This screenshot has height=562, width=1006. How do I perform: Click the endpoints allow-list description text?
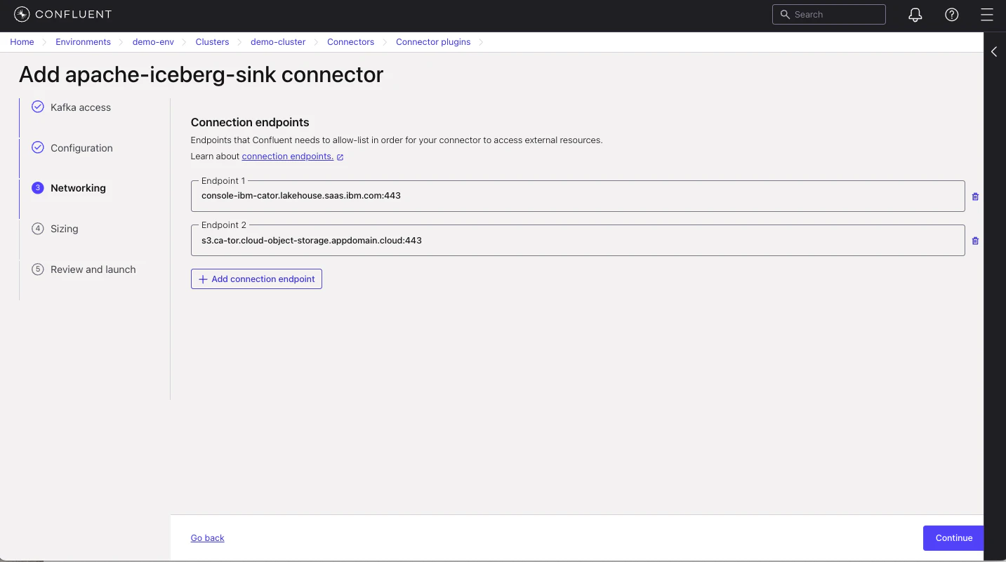point(397,140)
